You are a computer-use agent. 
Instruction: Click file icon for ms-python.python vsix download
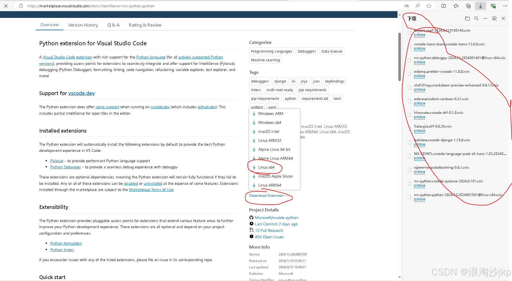click(x=409, y=197)
